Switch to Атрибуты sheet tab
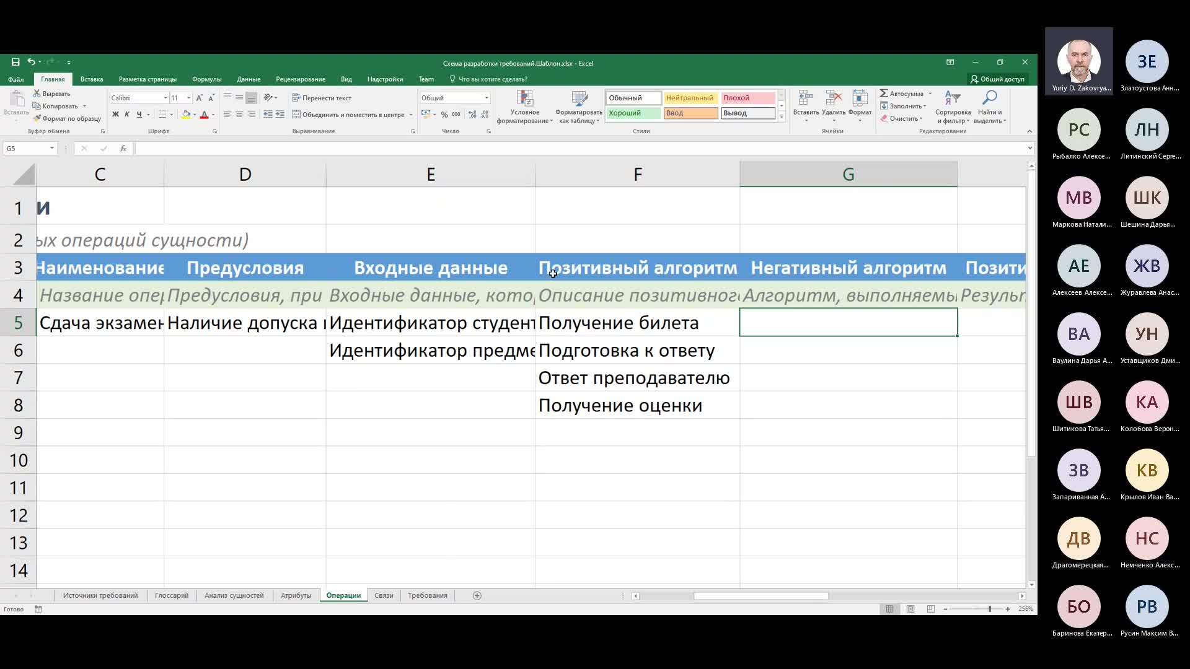The image size is (1190, 669). 296,595
